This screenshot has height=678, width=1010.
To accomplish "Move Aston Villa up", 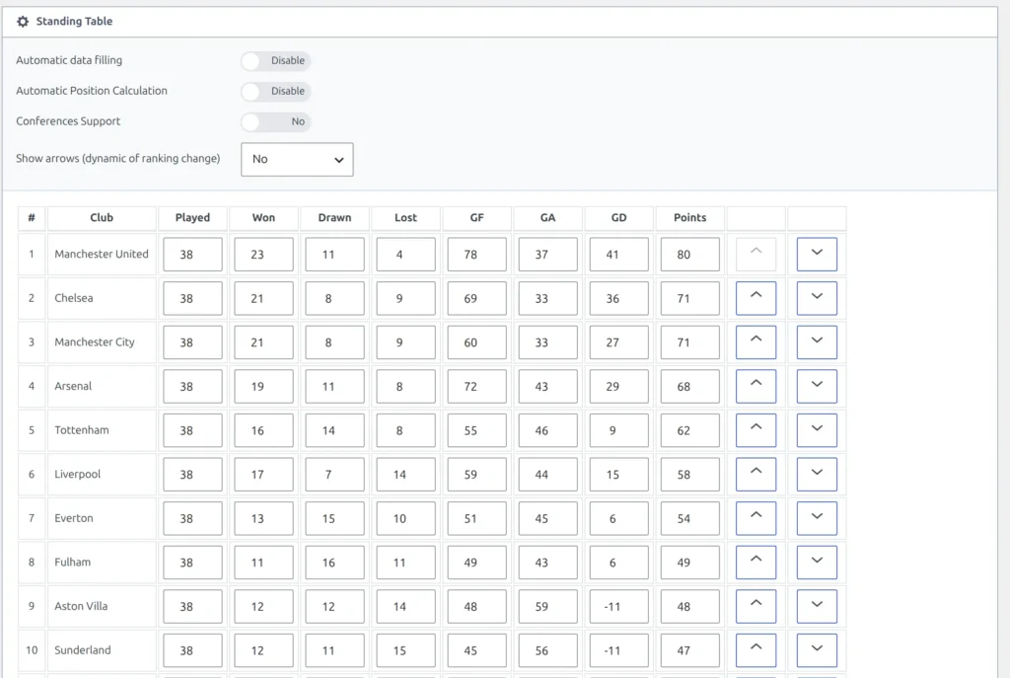I will click(756, 606).
